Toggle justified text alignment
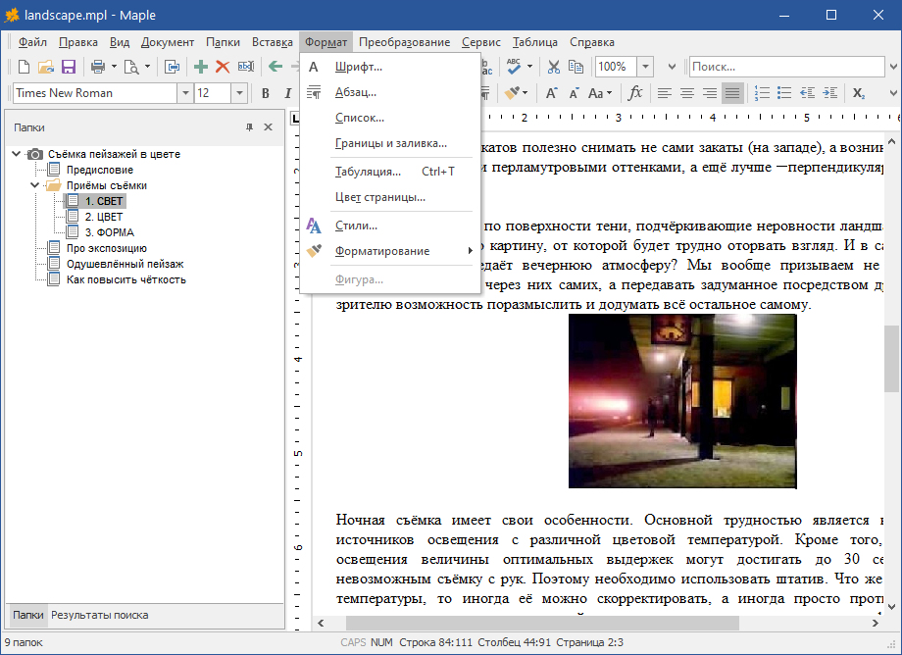902x655 pixels. click(x=731, y=93)
